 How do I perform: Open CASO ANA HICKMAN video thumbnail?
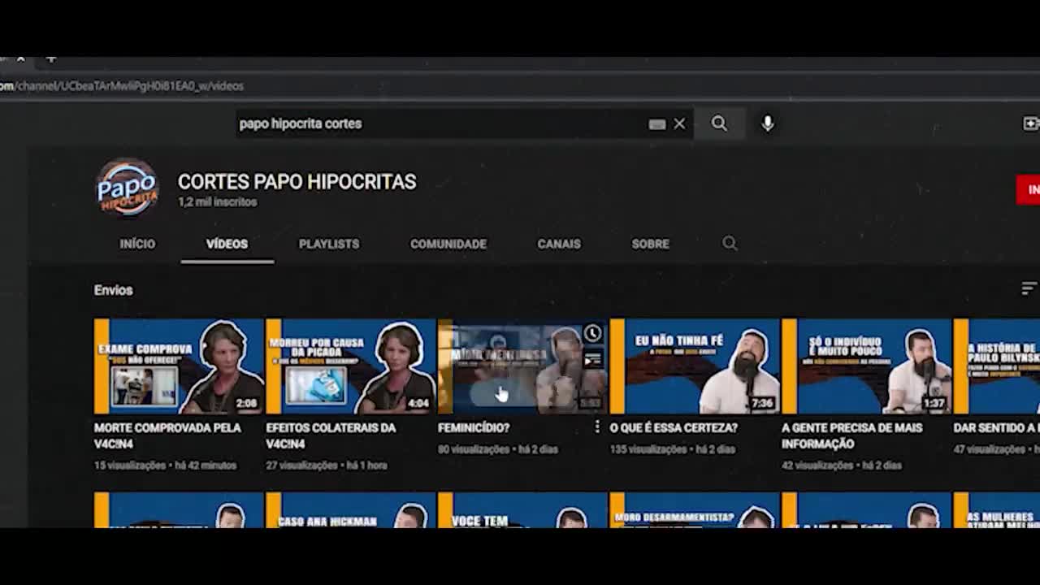coord(351,510)
